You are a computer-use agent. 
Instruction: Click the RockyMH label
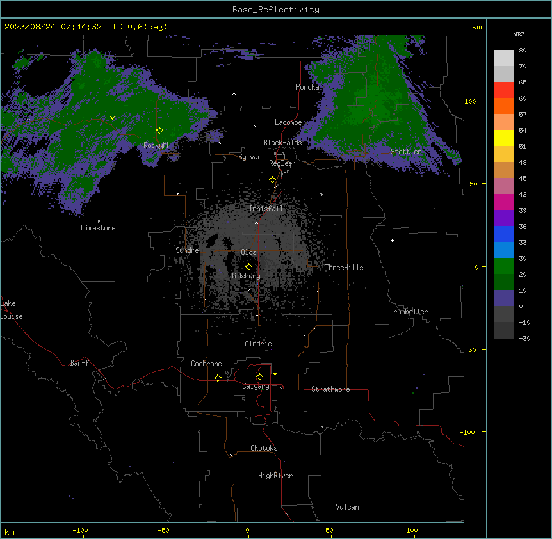click(157, 145)
